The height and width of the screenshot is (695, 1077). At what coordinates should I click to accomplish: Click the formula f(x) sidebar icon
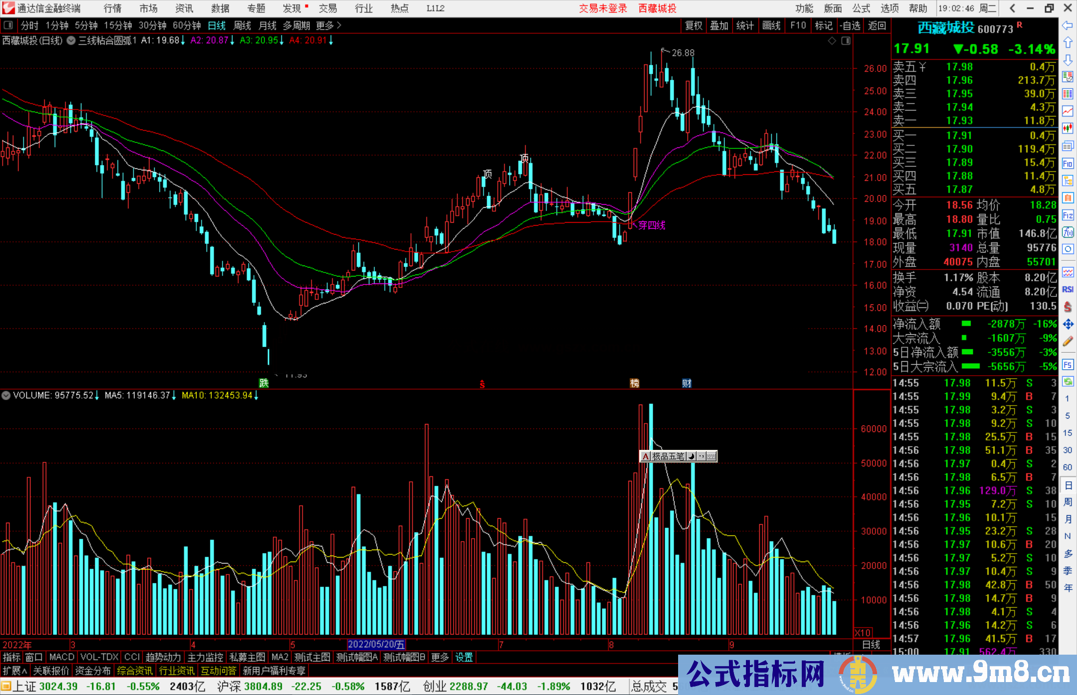pyautogui.click(x=1068, y=232)
